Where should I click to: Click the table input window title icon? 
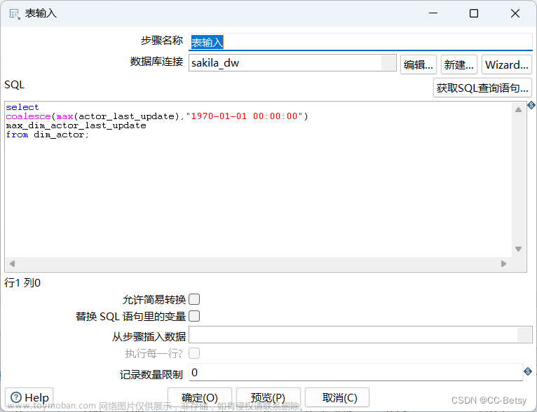click(x=15, y=14)
